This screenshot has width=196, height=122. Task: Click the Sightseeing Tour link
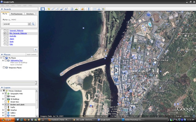tap(17, 60)
